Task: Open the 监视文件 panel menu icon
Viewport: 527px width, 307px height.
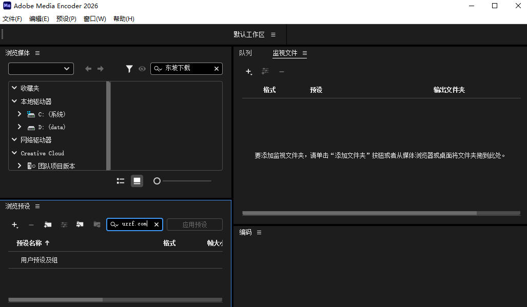Action: 304,53
